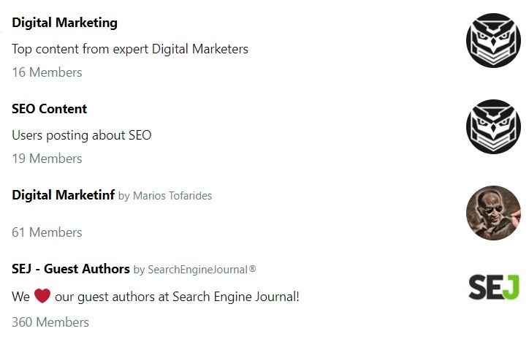The image size is (529, 342).
Task: Select description 'Users posting about SEO'
Action: [x=82, y=135]
